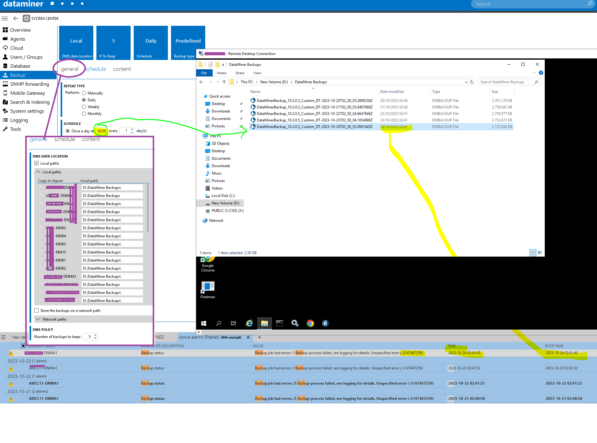Screen dimensions: 597x443
Task: Open File Explorer from the taskbar
Action: coord(264,323)
